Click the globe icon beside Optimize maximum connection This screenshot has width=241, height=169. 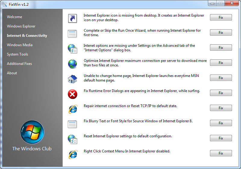tap(72, 64)
